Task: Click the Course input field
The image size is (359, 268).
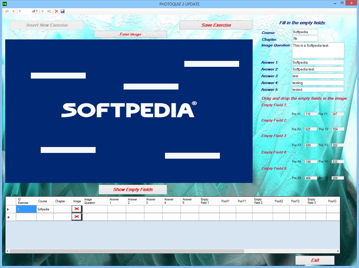Action: click(x=305, y=32)
